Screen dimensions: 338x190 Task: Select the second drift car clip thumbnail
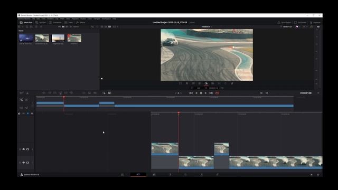tap(42, 38)
